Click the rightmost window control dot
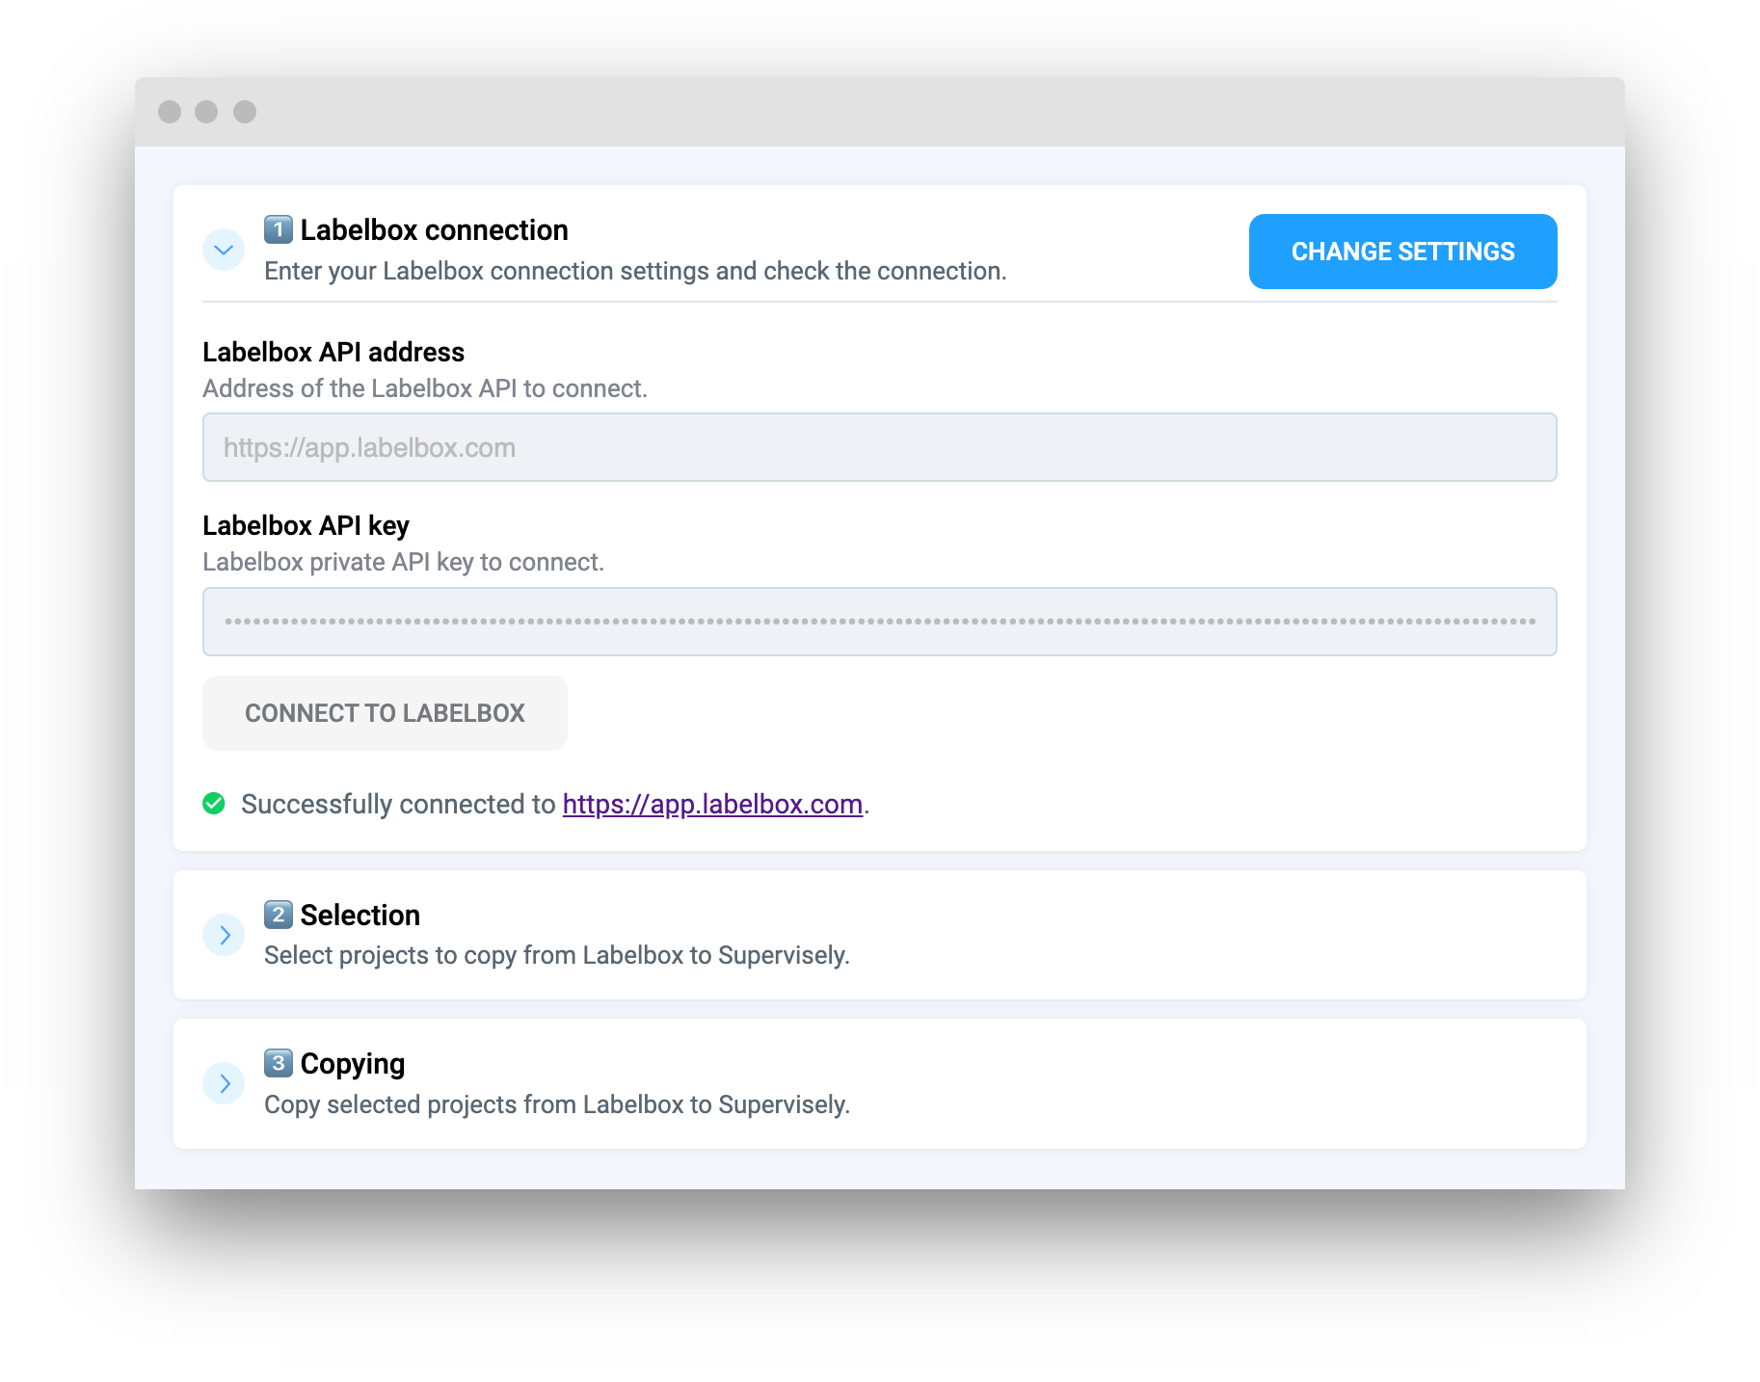Image resolution: width=1760 pixels, height=1382 pixels. tap(244, 112)
